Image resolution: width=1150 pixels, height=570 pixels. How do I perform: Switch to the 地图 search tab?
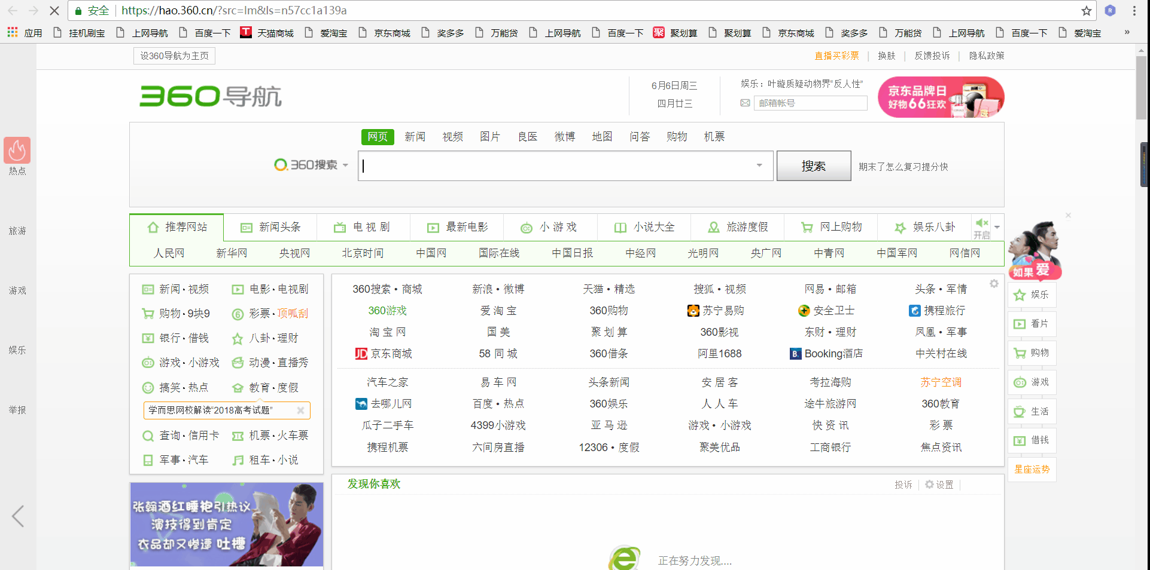(602, 137)
